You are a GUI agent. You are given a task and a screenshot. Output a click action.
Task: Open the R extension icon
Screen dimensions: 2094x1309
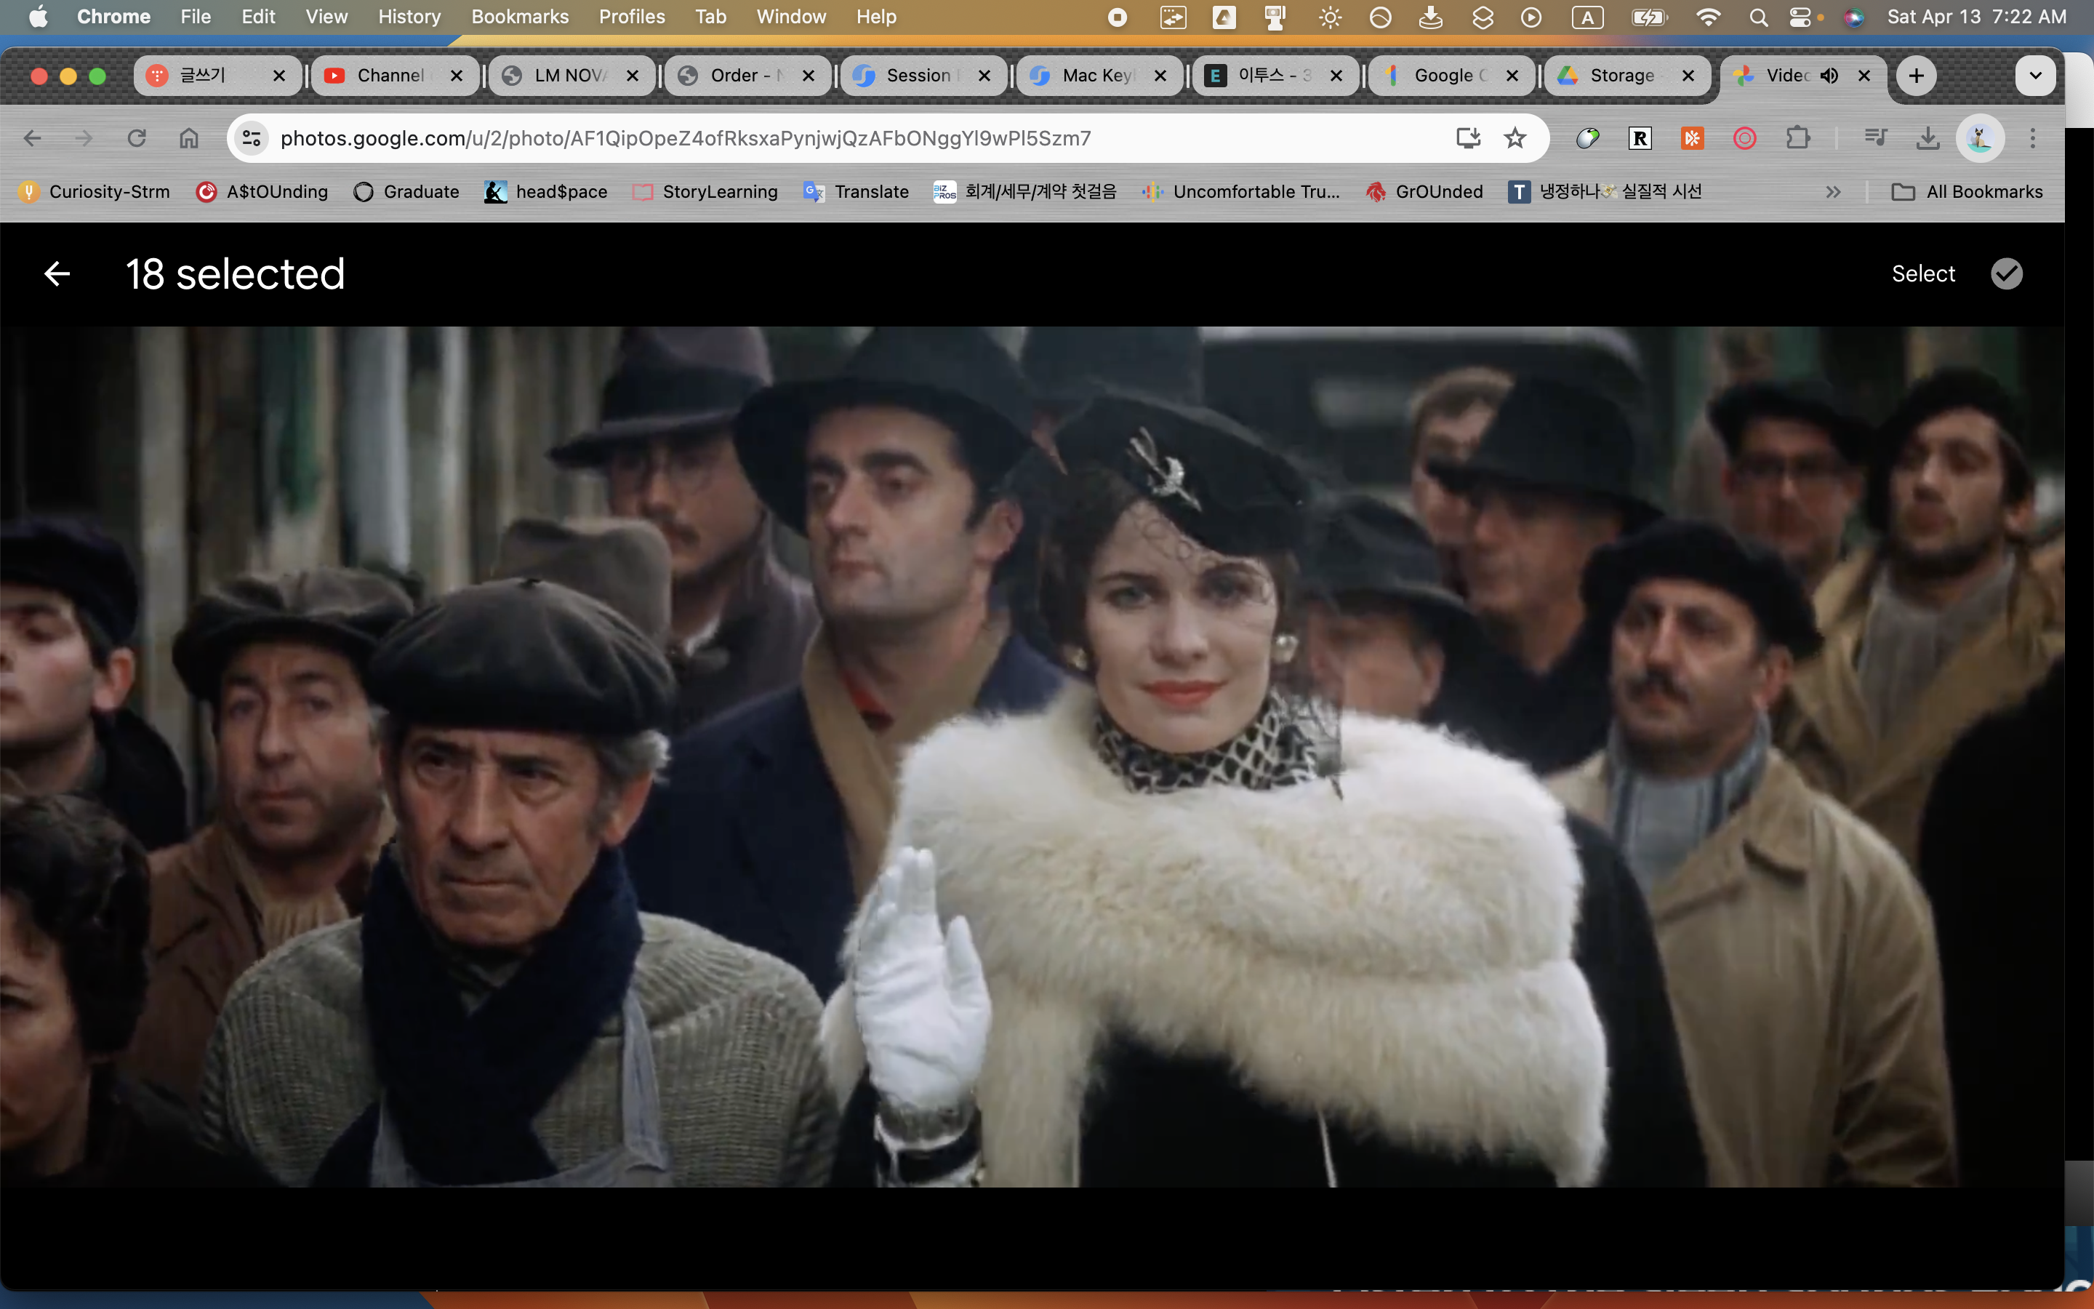pos(1640,137)
